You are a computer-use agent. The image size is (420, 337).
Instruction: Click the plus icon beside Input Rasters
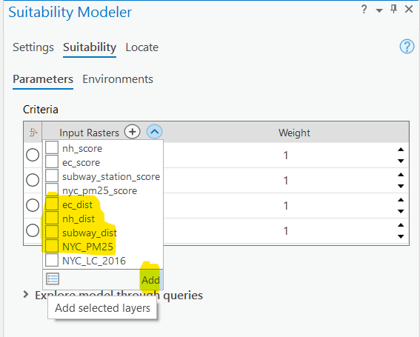coord(132,132)
